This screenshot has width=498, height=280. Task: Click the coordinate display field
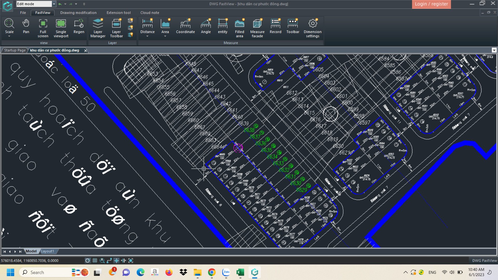point(30,261)
